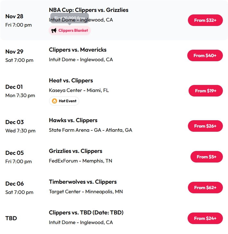The height and width of the screenshot is (234, 228).
Task: Select the "From $19+" Heat game button
Action: (206, 91)
